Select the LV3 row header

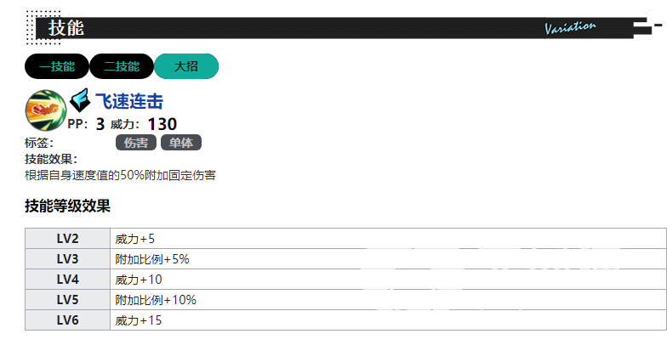(67, 259)
